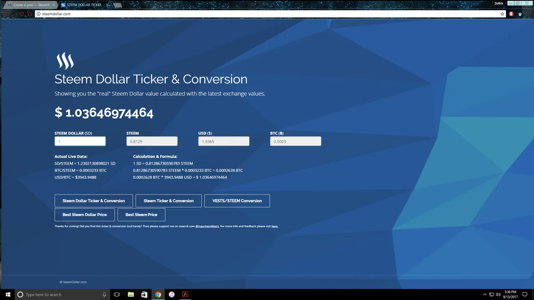Open the Action Center notifications icon
Viewport: 534px width, 300px height.
[x=525, y=295]
